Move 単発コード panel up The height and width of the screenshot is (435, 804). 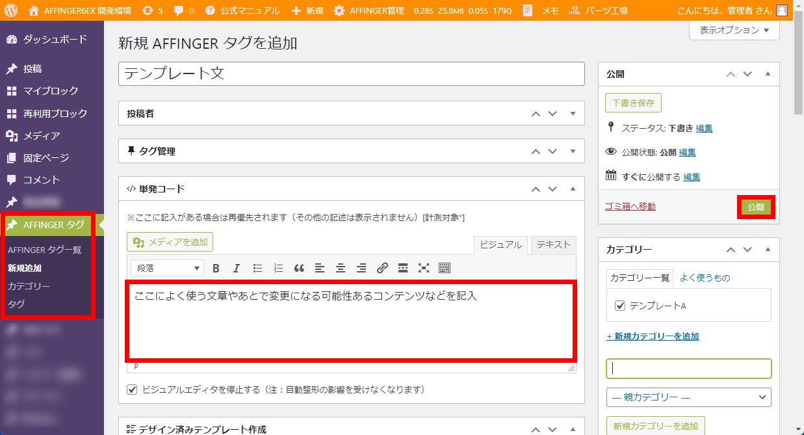[x=536, y=189]
